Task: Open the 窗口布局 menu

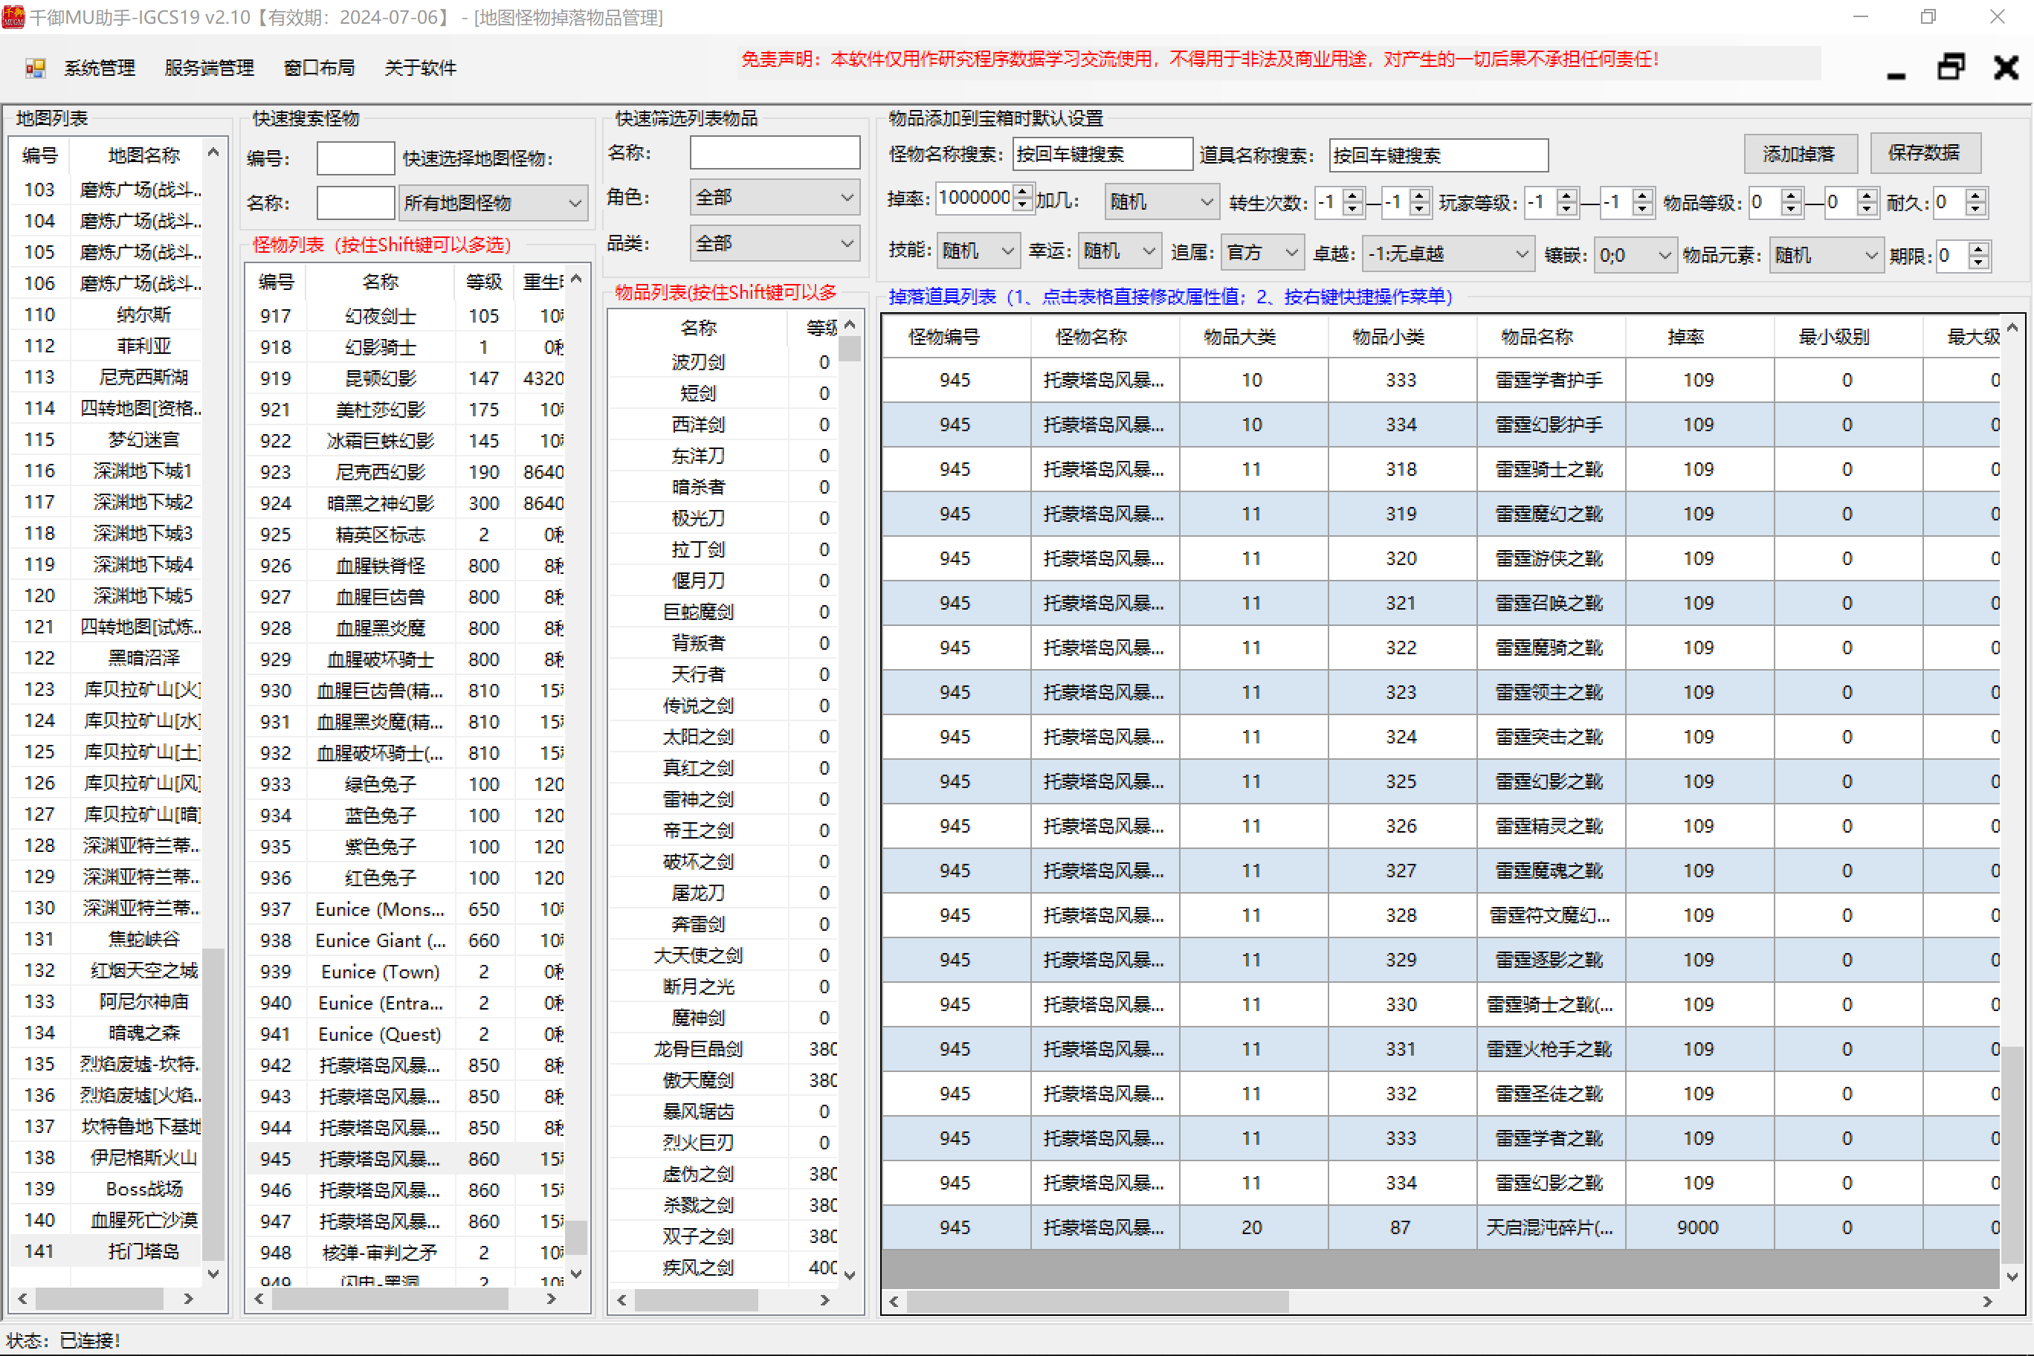Action: [x=319, y=68]
